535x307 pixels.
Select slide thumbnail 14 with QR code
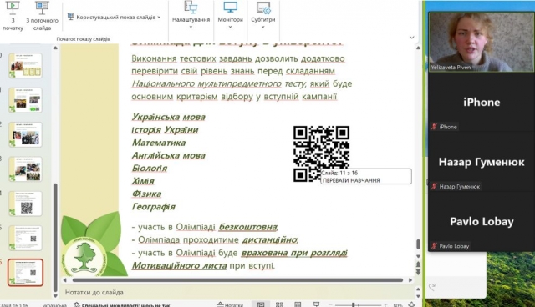26,204
